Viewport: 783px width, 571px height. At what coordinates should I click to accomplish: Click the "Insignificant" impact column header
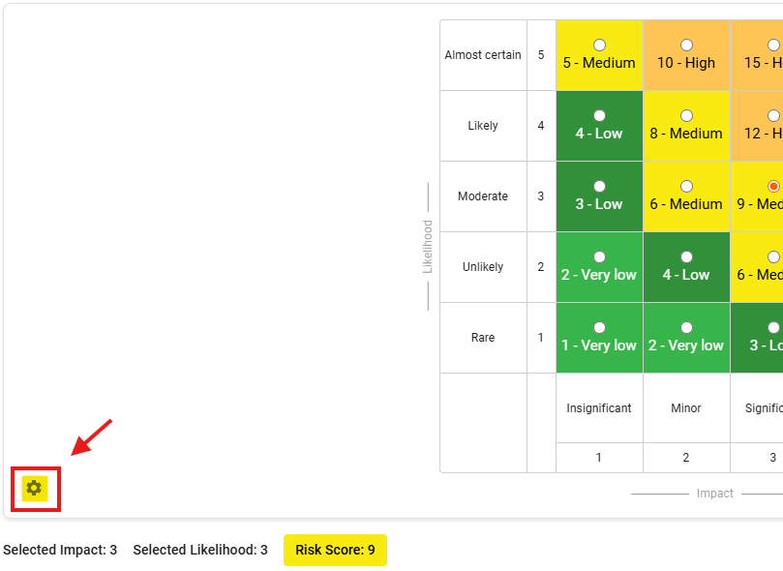[x=599, y=408]
